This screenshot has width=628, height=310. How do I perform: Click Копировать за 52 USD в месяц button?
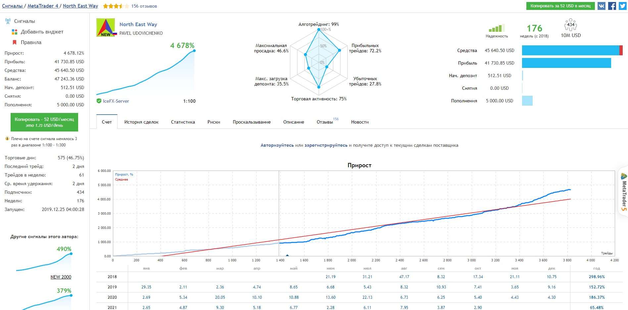coord(560,6)
